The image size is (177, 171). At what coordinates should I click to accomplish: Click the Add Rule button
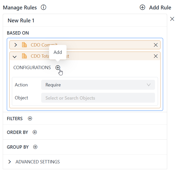156,8
